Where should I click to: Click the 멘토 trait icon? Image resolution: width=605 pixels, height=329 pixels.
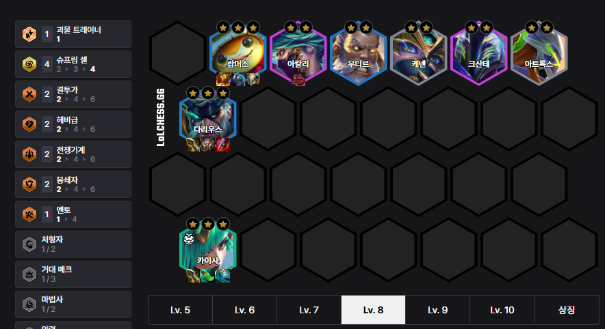(x=29, y=214)
